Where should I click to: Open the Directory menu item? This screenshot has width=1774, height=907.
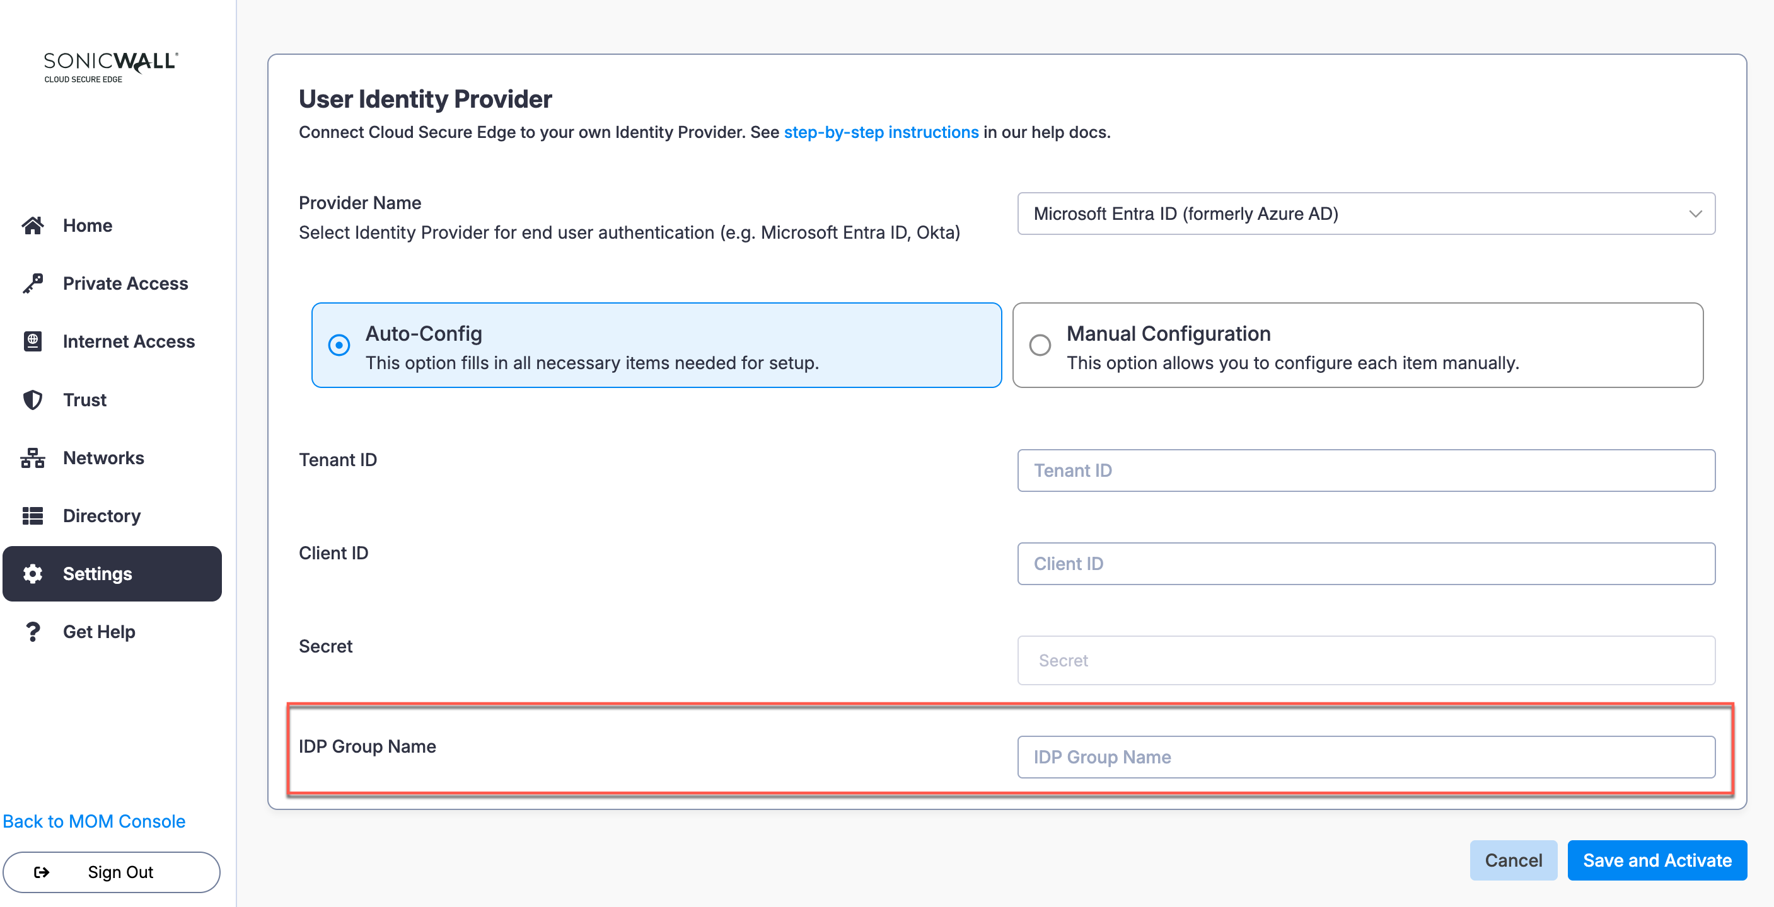pos(101,515)
